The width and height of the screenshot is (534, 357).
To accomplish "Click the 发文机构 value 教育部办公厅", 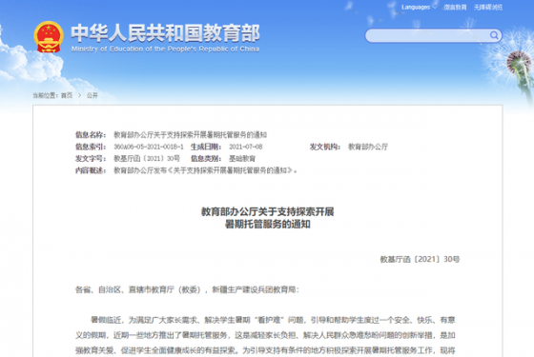I will [x=368, y=147].
